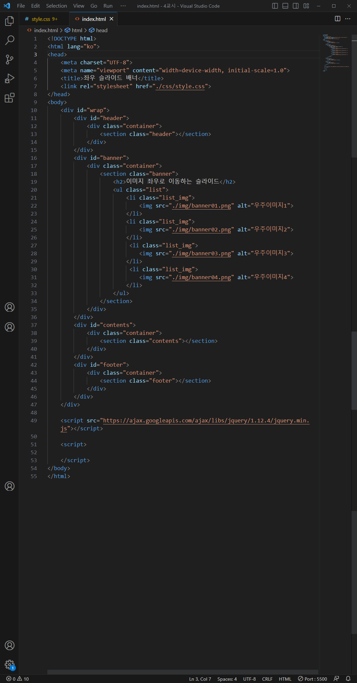Open notifications bell in status bar

348,679
